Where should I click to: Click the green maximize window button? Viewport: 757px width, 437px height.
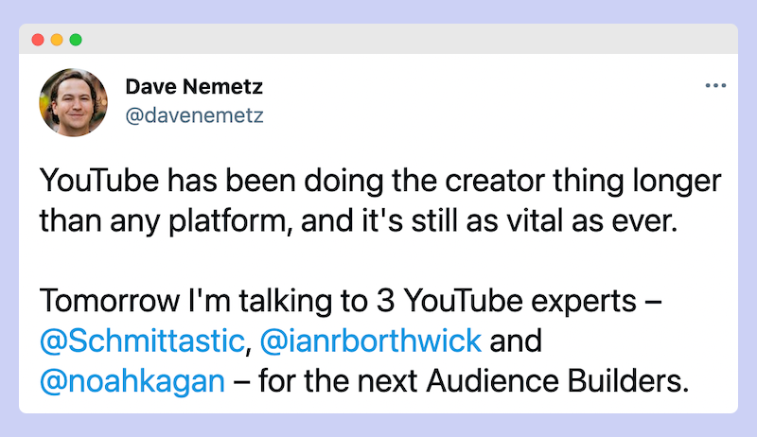coord(76,40)
